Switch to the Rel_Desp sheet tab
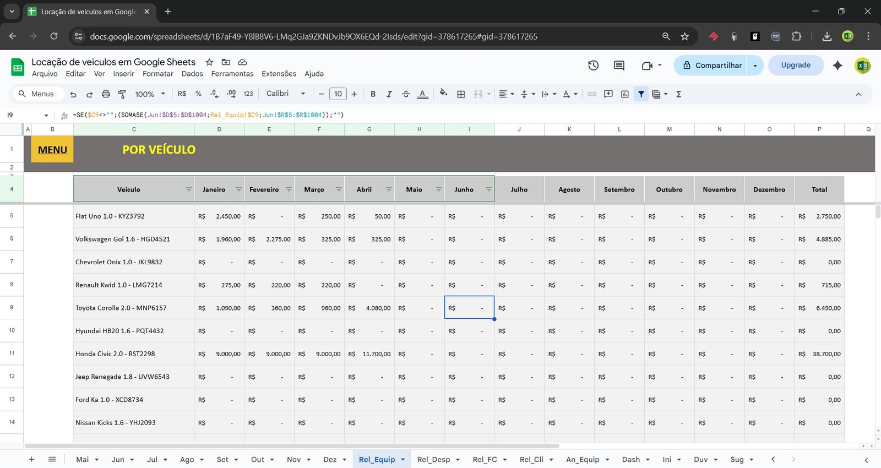This screenshot has width=881, height=468. tap(433, 459)
